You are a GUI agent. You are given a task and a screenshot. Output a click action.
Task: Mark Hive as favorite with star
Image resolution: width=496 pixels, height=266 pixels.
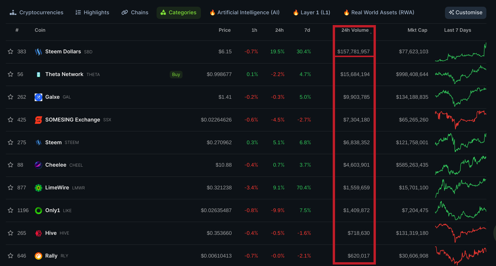point(10,233)
